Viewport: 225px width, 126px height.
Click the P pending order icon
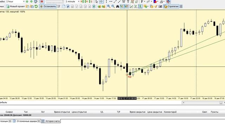click(x=68, y=6)
